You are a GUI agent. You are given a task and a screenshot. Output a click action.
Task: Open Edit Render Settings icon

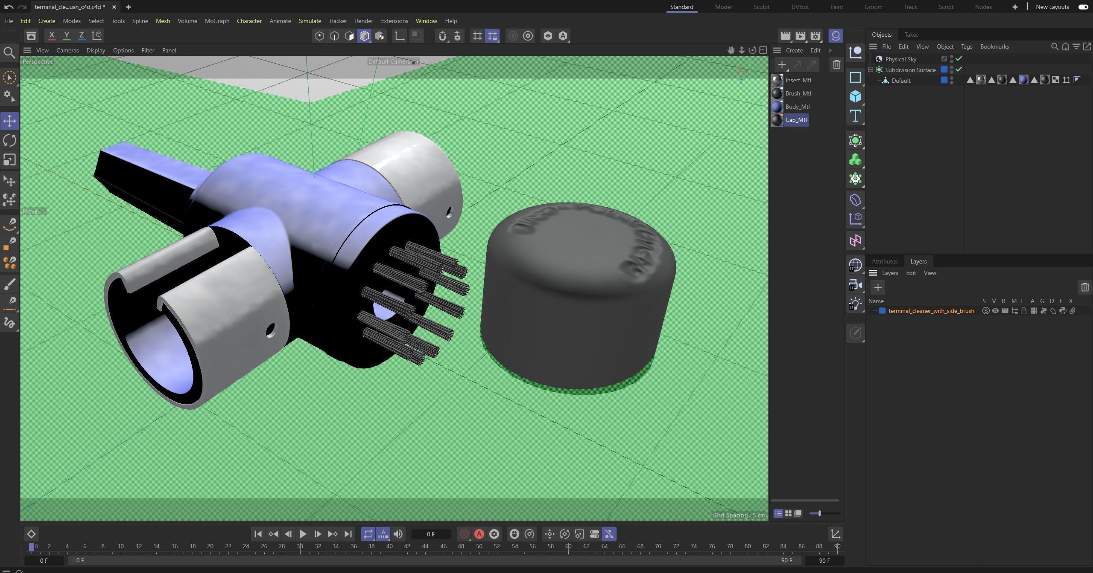[815, 36]
